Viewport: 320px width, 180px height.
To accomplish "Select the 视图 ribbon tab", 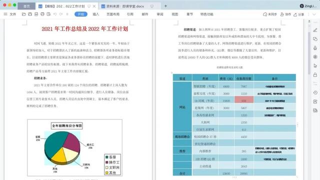I will click(x=175, y=14).
